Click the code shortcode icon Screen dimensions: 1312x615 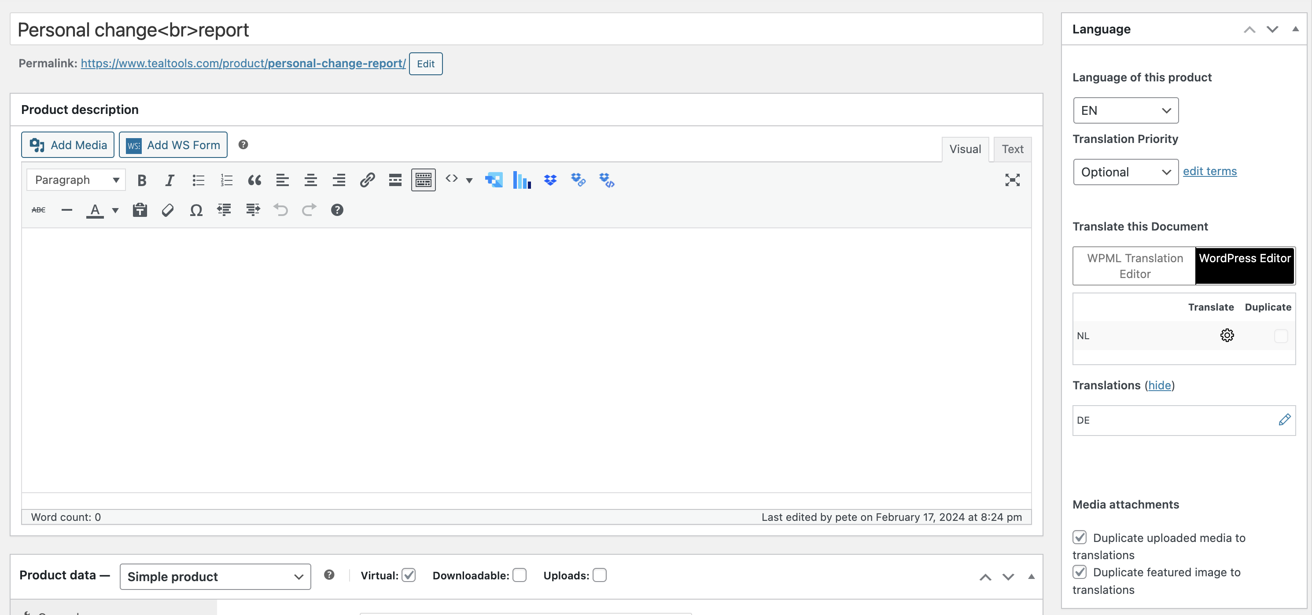coord(451,179)
